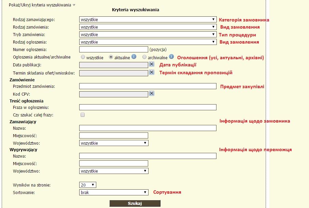This screenshot has width=309, height=208.
Task: Focus the Przedmiot zamówienia text field
Action: (148, 86)
